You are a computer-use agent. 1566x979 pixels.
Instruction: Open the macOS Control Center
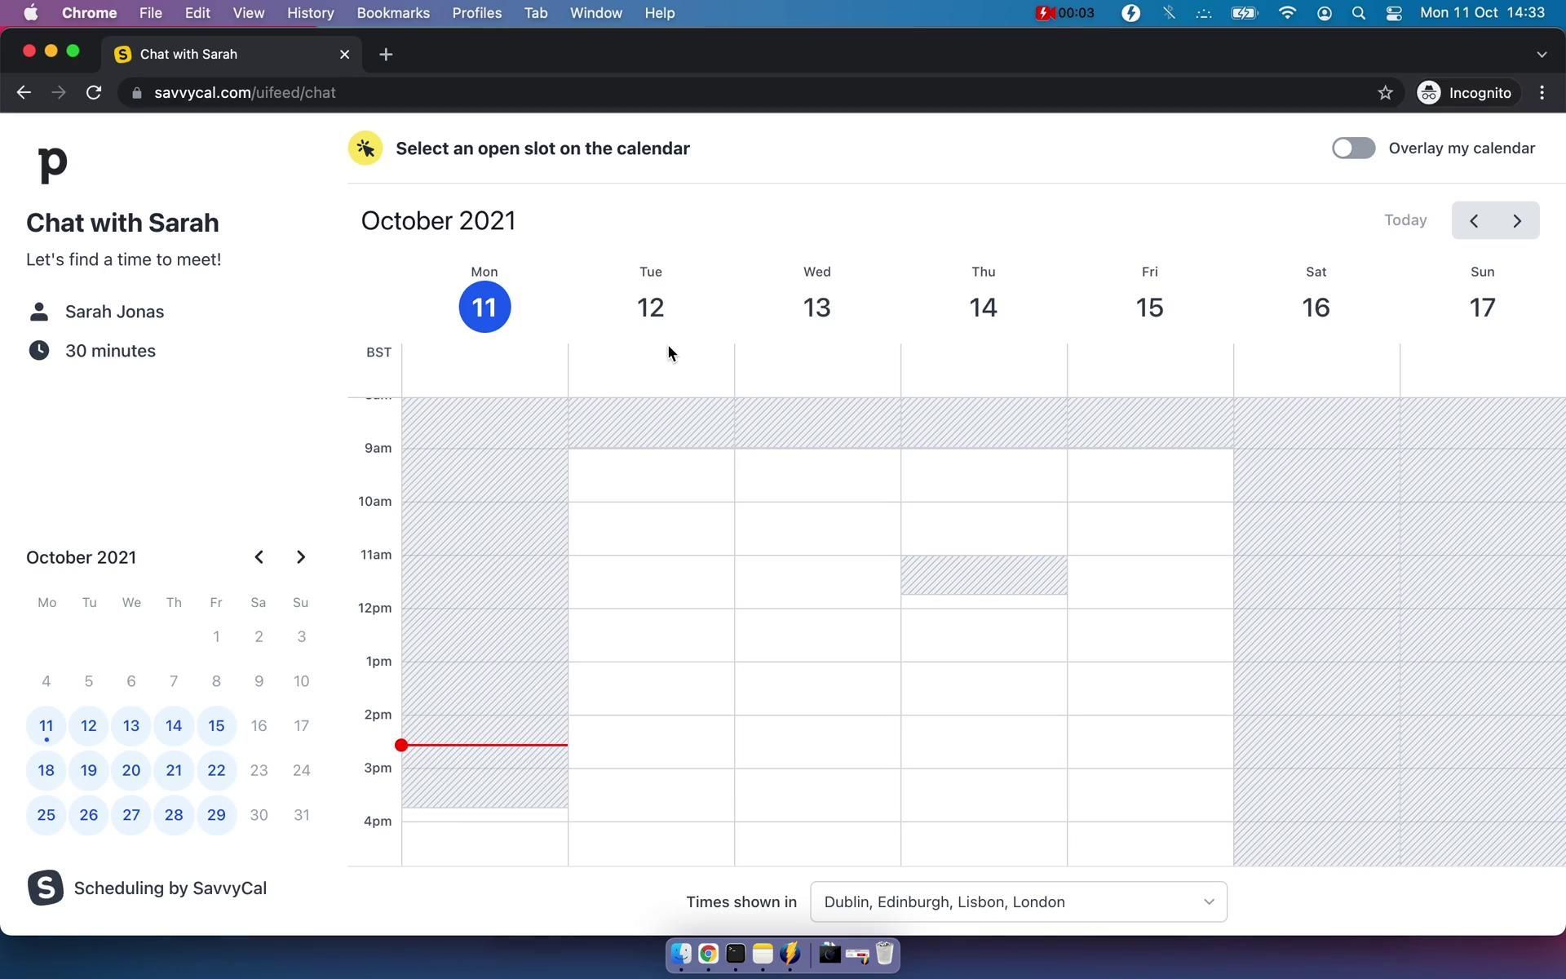[1393, 13]
